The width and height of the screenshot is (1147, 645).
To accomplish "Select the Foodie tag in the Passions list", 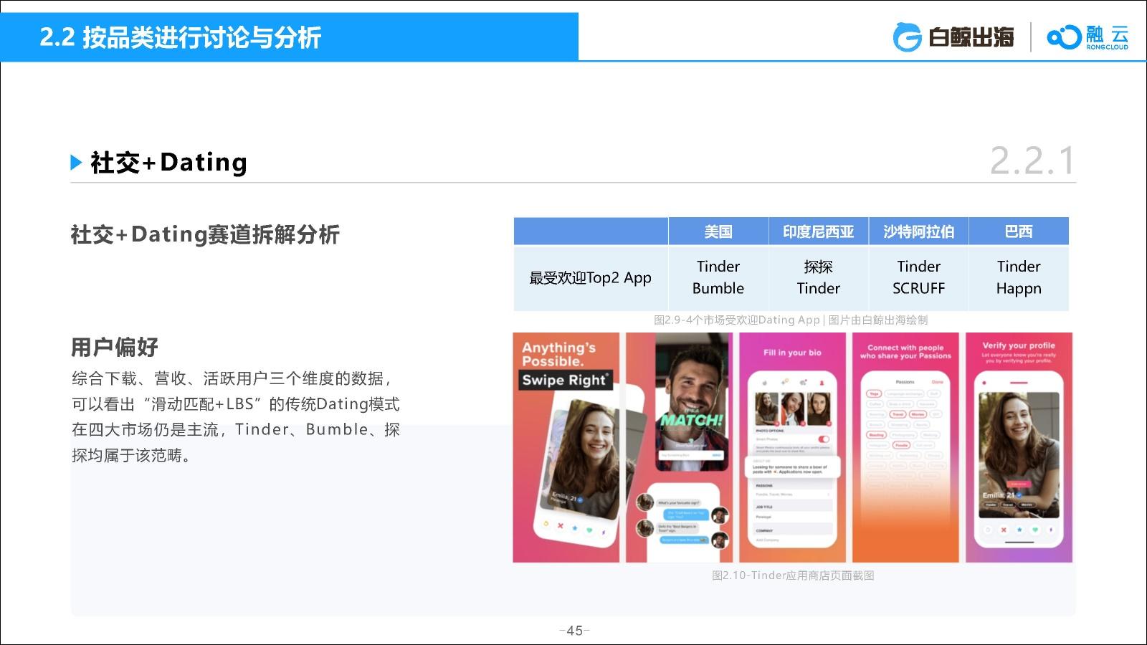I will coord(900,445).
